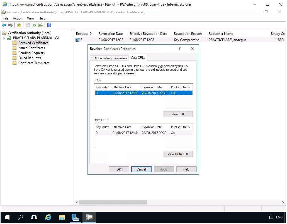The height and width of the screenshot is (224, 287).
Task: Sort by Revocation Date column header
Action: [x=112, y=34]
